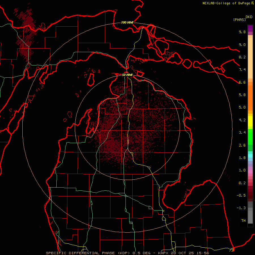255x255 pixels.
Task: Click the TH threshold label on the scale
Action: [243, 221]
